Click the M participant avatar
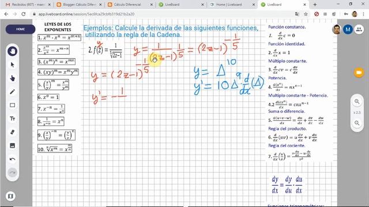 tap(348, 29)
